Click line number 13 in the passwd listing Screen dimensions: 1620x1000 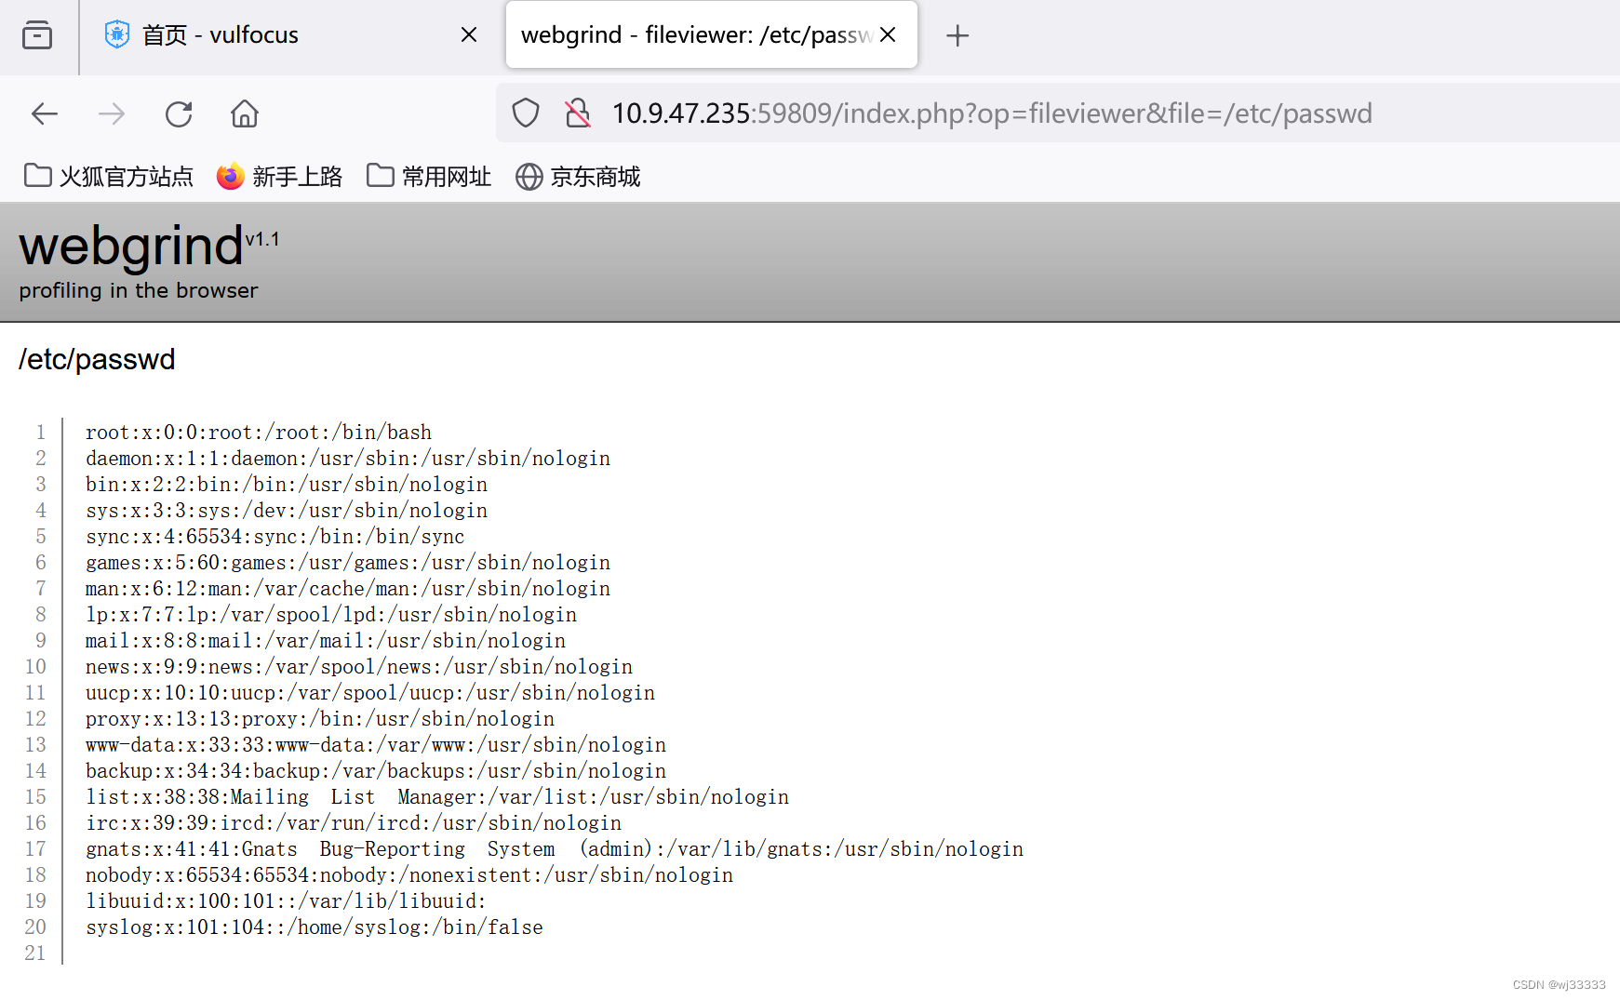[x=35, y=744]
